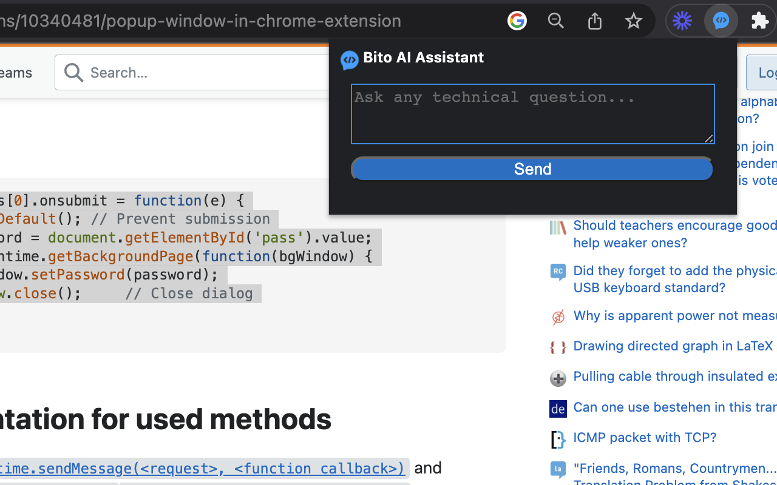Screen dimensions: 777x485
Task: Click code line 'getElementById('pass').value'
Action: [248, 237]
